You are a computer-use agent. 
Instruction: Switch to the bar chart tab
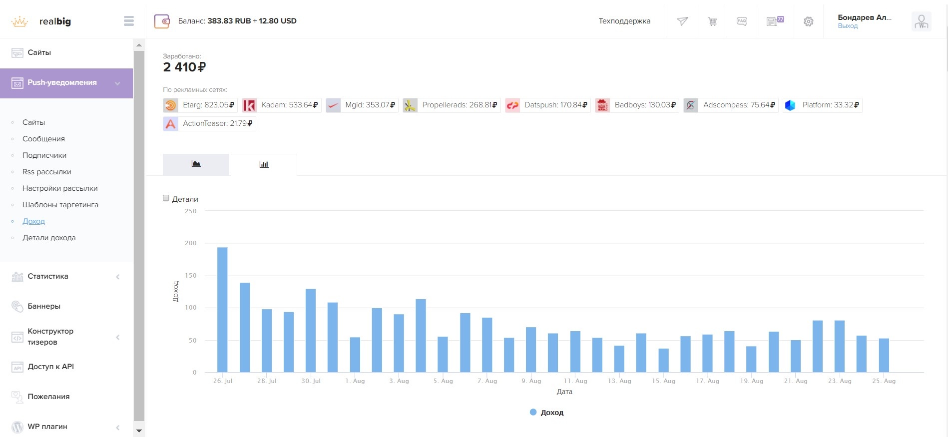pos(264,164)
